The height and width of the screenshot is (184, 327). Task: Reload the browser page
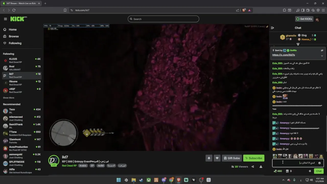[14, 10]
